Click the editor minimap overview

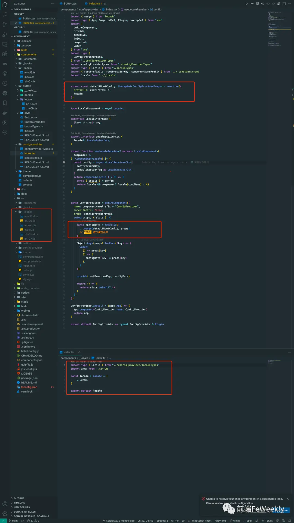pyautogui.click(x=279, y=29)
